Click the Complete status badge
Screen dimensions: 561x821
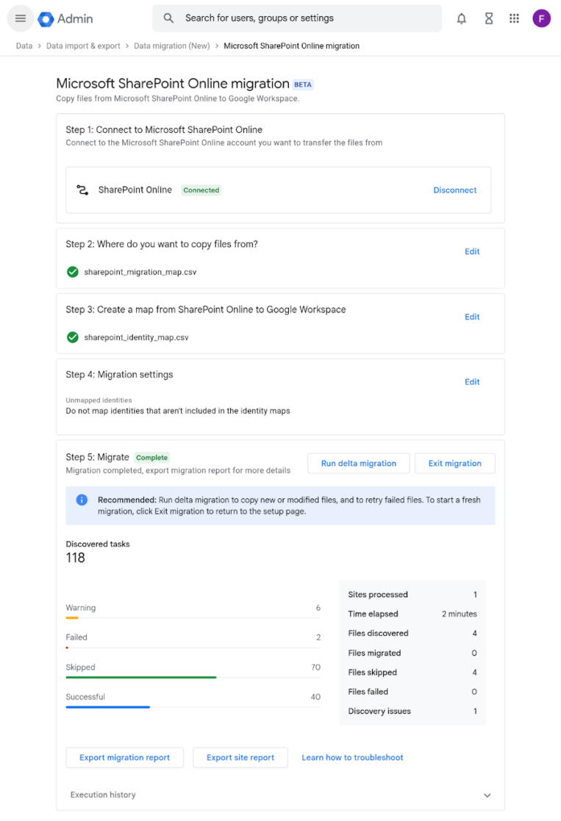(152, 458)
